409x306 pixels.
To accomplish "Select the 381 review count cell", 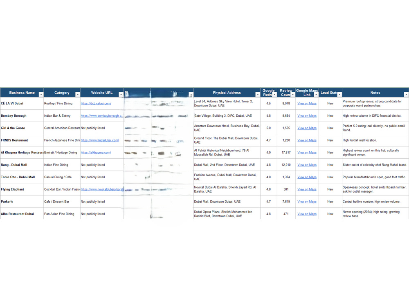I will pyautogui.click(x=286, y=189).
